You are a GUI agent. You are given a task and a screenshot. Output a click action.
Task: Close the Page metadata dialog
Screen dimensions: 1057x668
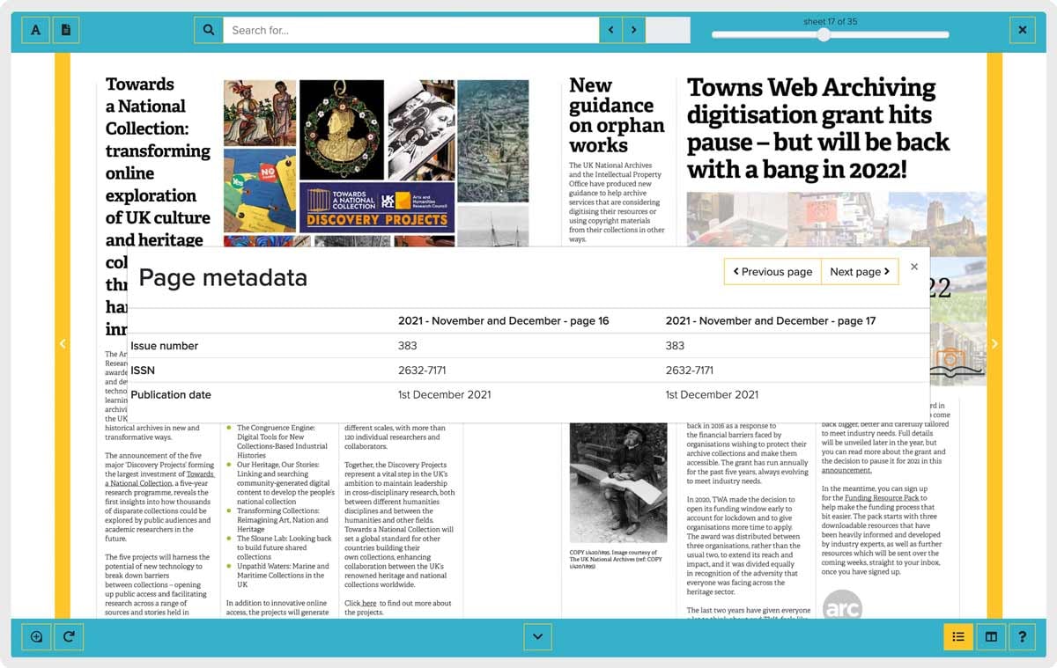coord(914,267)
